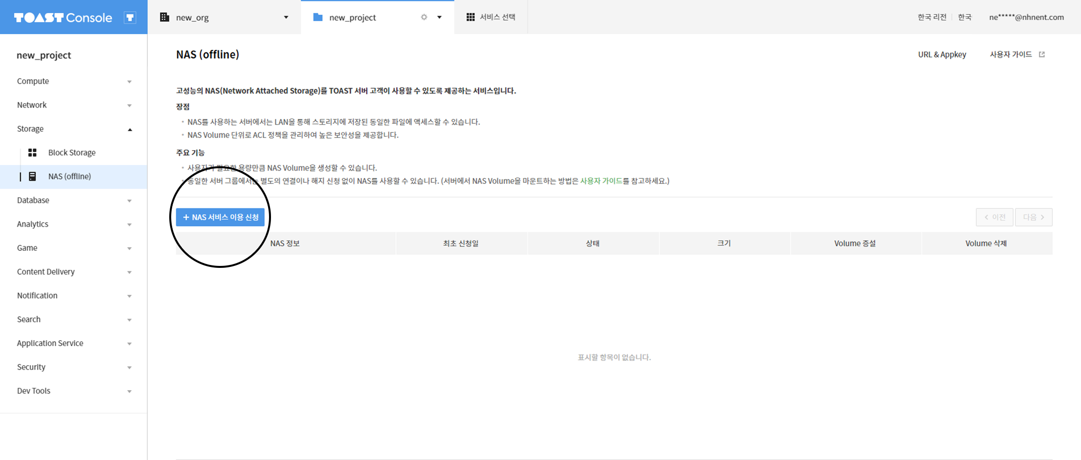This screenshot has width=1081, height=460.
Task: Click the 최초 신청일 column header
Action: click(x=461, y=243)
